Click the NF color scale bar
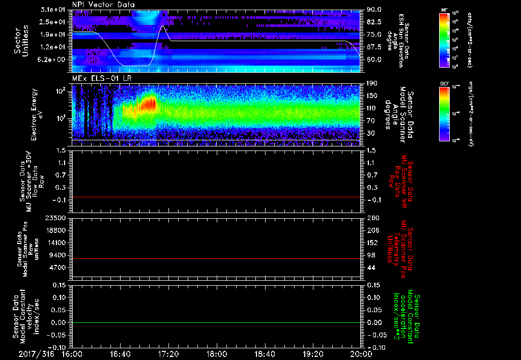 coord(444,40)
